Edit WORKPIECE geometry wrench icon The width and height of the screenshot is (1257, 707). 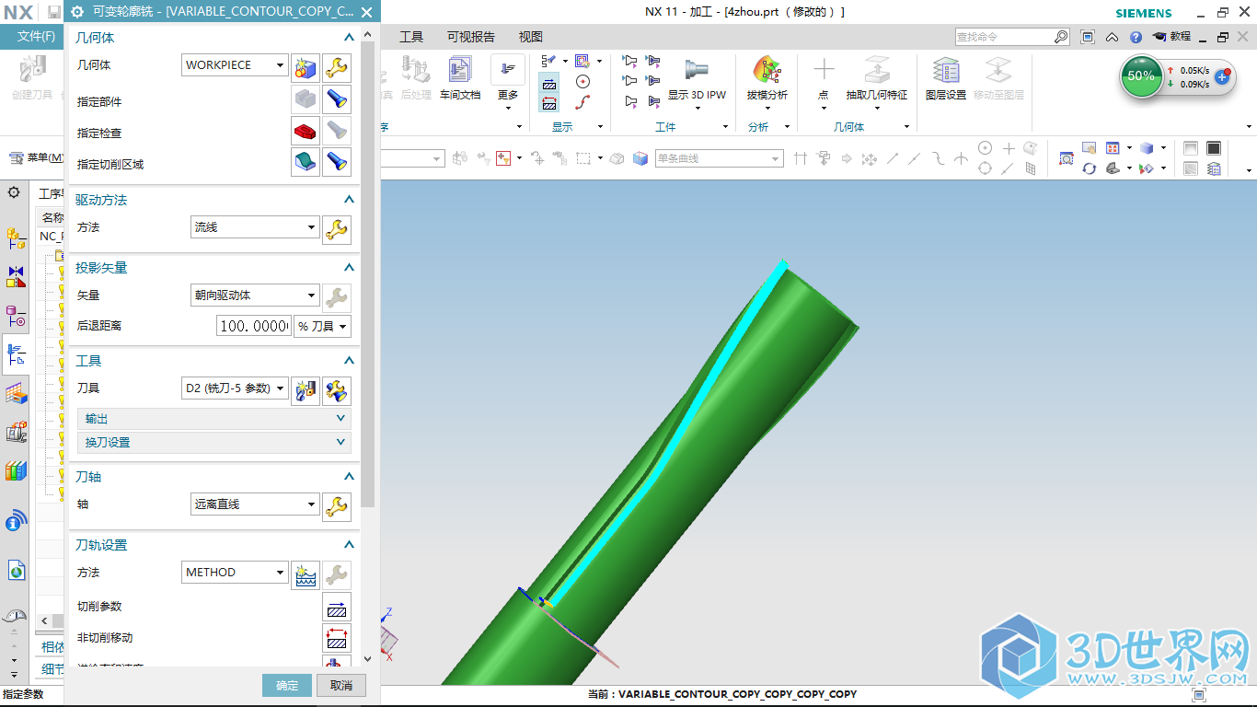(x=337, y=66)
